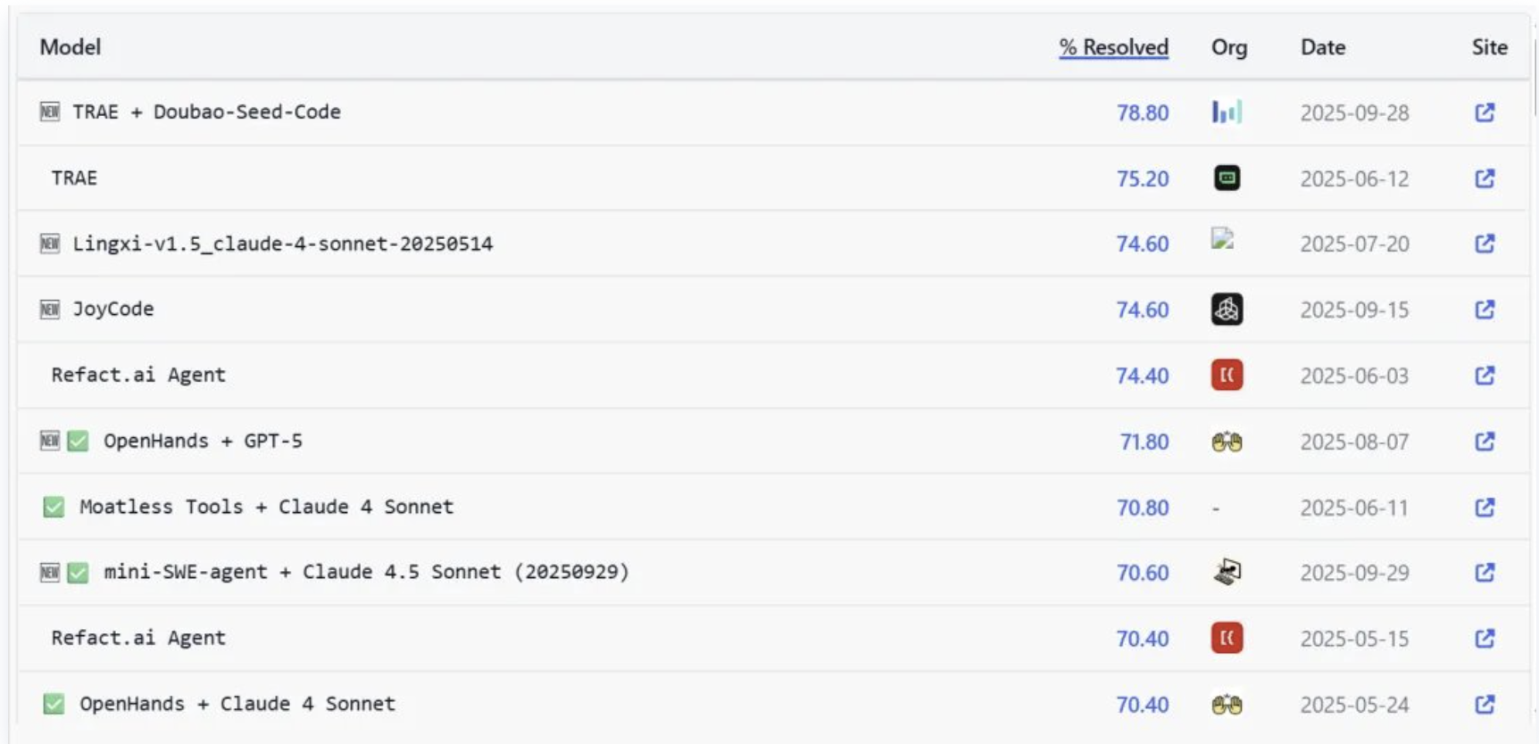
Task: Click green checkmark beside Moatless Tools
Action: click(54, 508)
